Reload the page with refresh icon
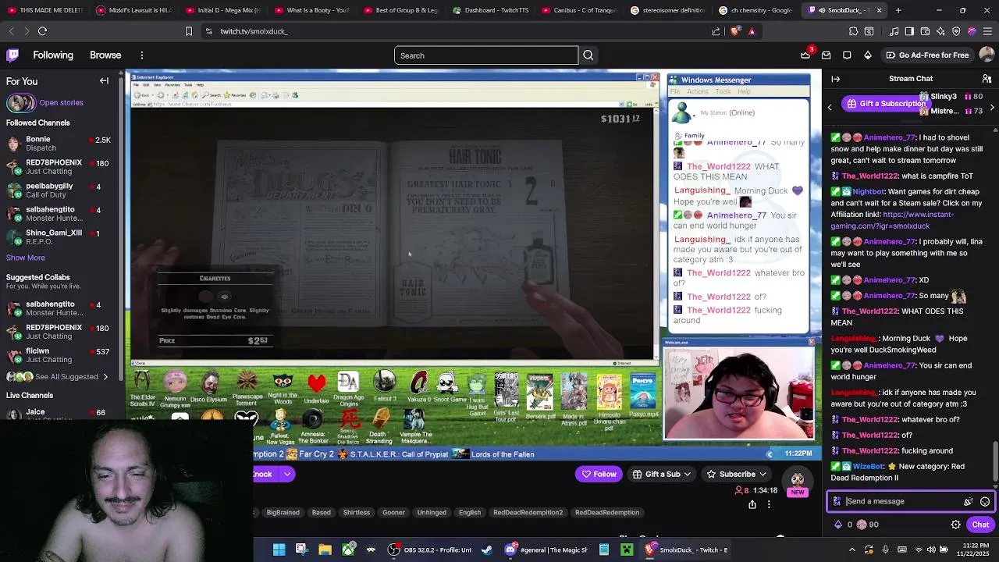Screen dimensions: 999x562 coord(42,31)
